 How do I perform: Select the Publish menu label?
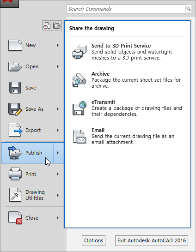[34, 153]
